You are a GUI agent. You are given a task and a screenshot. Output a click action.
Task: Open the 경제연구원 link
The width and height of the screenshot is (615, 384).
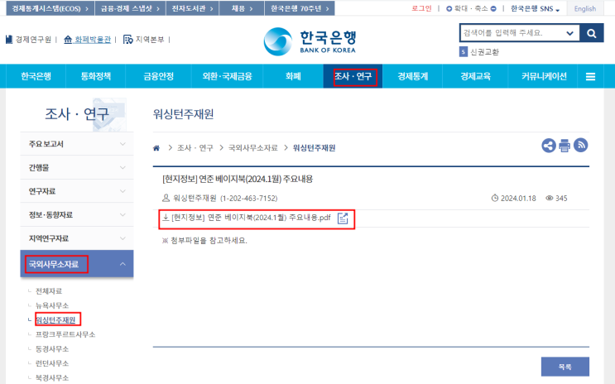(x=29, y=40)
